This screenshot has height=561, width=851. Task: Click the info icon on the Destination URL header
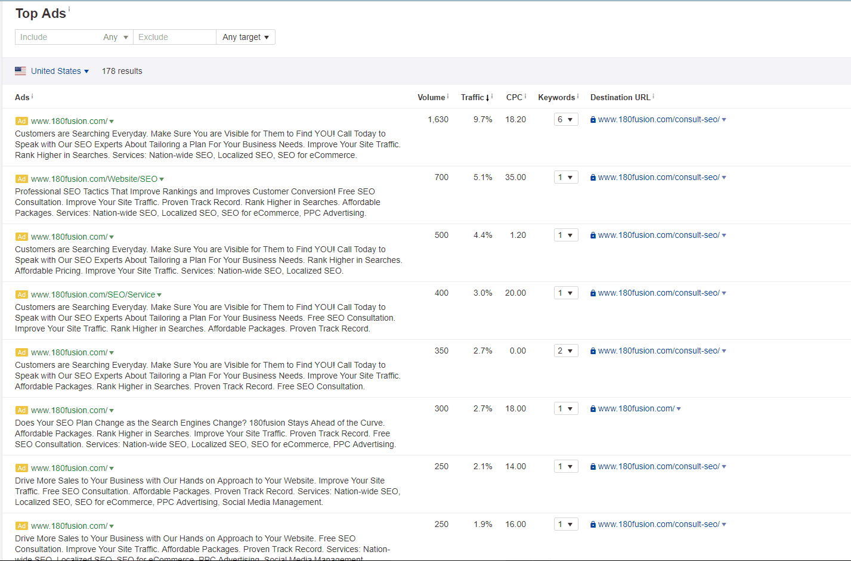pos(655,94)
